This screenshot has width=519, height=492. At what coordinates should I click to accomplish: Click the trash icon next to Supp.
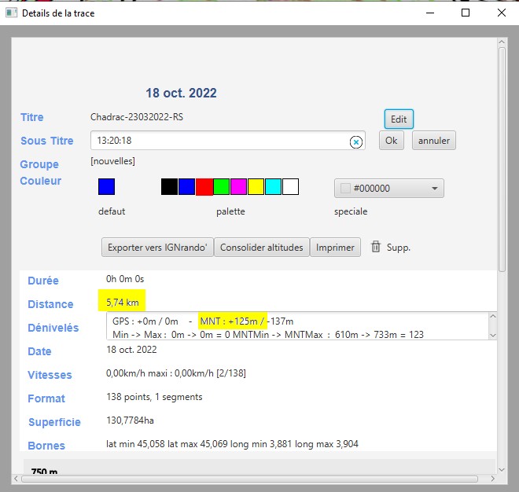pos(376,247)
